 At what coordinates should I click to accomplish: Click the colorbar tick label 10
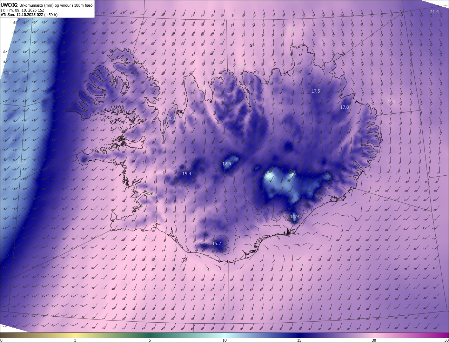pos(224,341)
